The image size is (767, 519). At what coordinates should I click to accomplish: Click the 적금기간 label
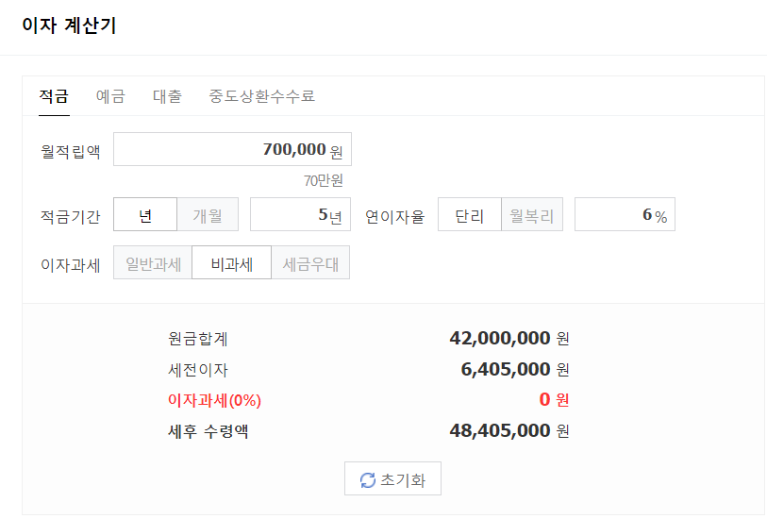71,216
